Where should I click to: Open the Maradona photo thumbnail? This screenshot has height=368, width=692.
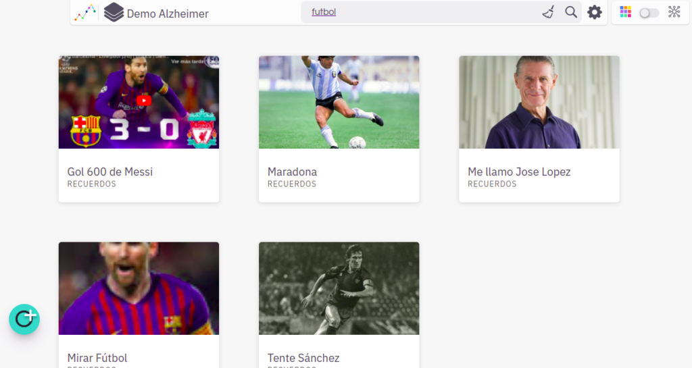point(339,102)
